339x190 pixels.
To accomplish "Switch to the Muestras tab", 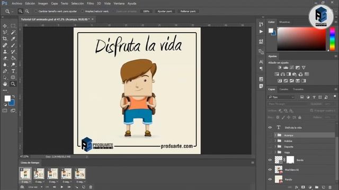I will [x=285, y=22].
